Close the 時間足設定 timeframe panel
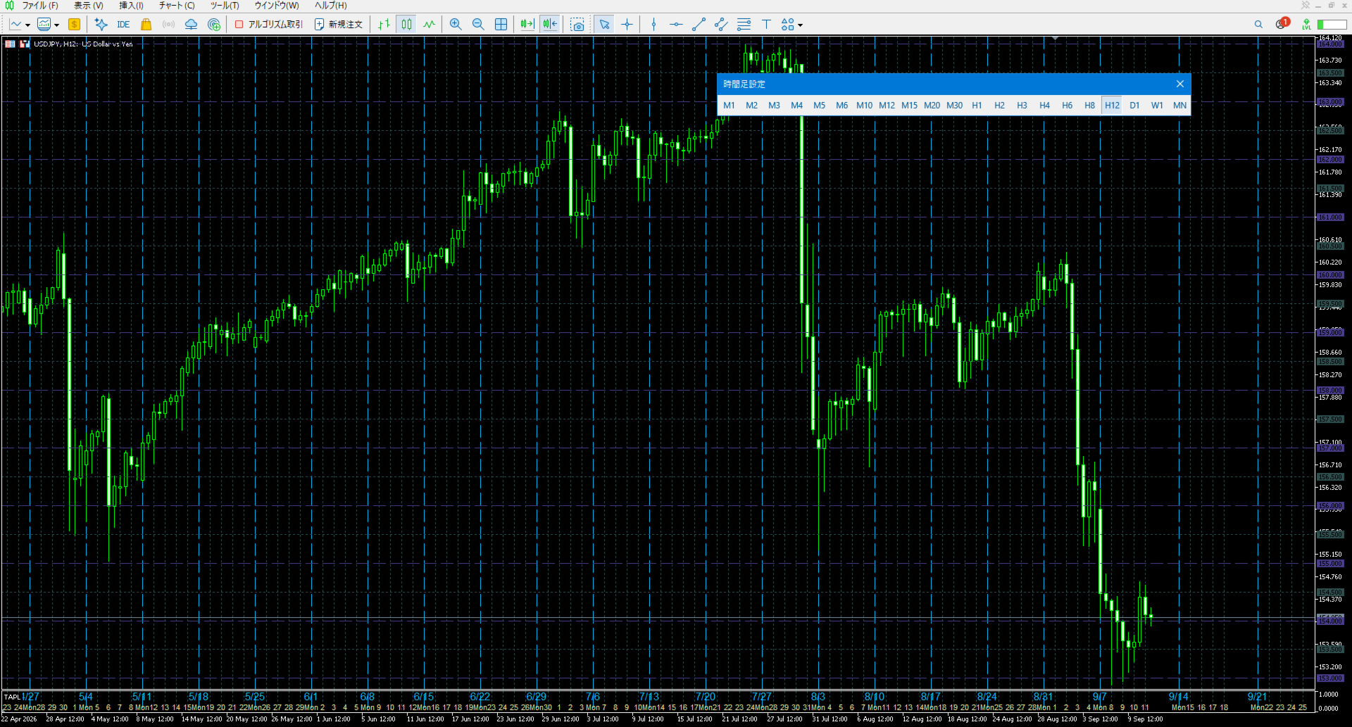Viewport: 1352px width, 727px height. [1180, 84]
